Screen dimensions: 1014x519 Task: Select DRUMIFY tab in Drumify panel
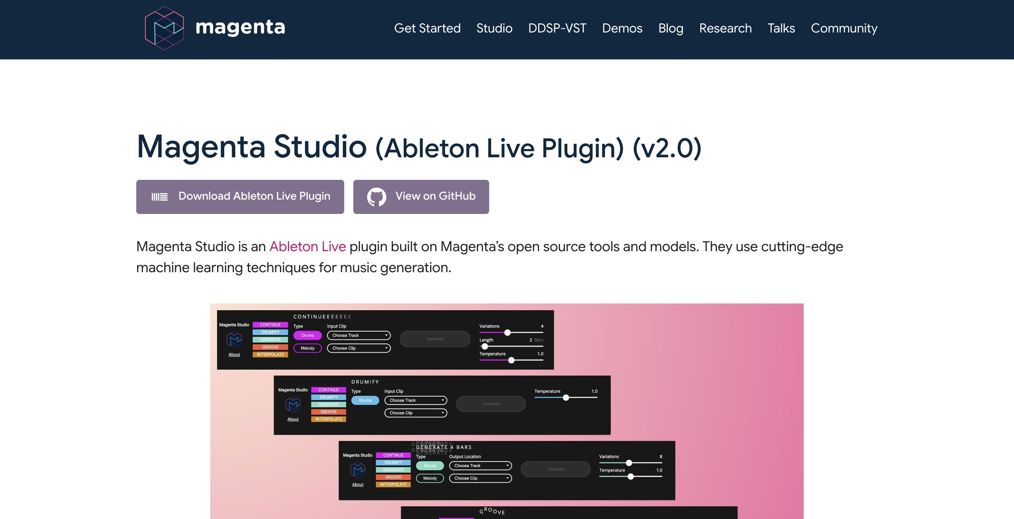point(328,397)
